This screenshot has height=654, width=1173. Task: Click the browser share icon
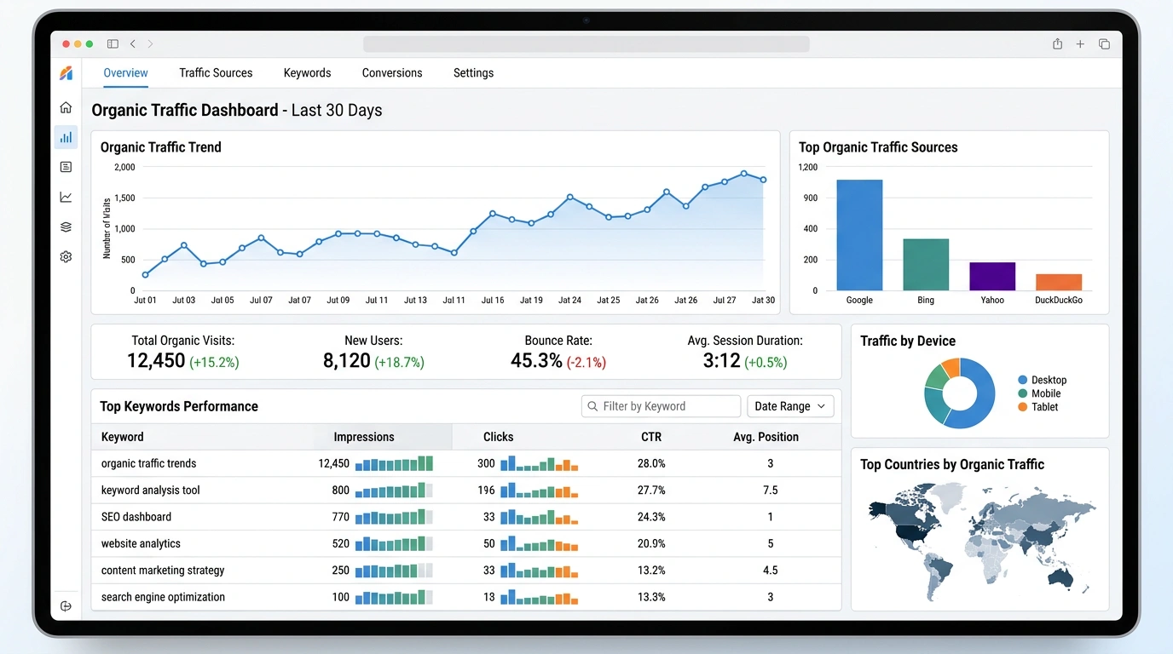tap(1057, 43)
